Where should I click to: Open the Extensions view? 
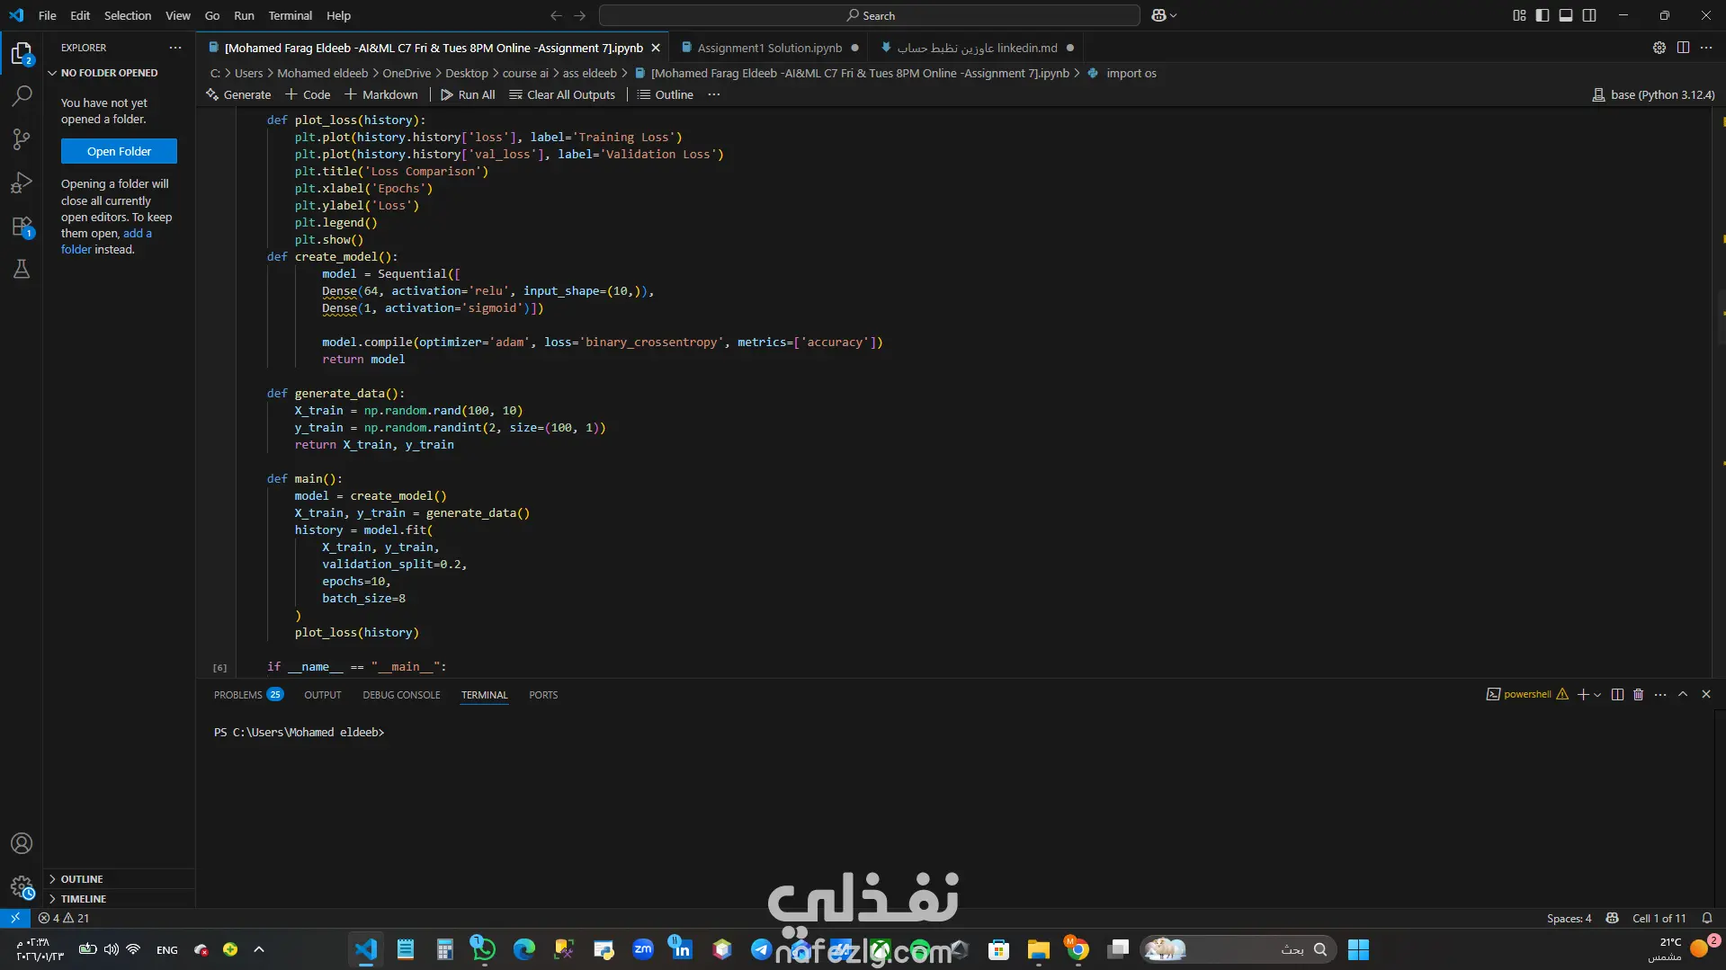22,227
